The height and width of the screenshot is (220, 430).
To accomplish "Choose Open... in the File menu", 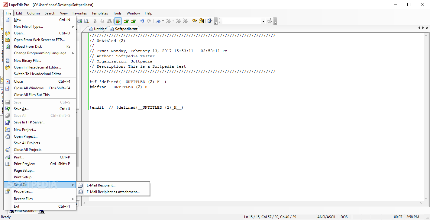I will click(x=40, y=33).
